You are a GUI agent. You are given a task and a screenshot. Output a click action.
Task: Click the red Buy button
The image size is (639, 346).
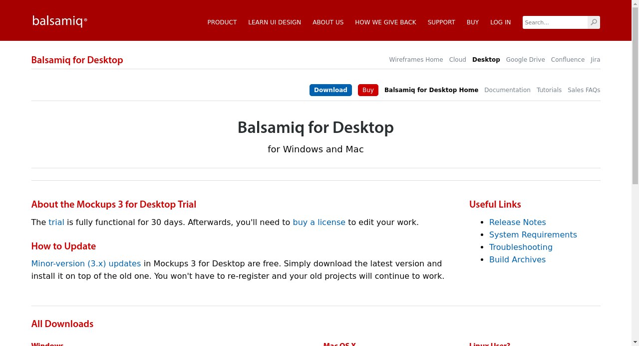pos(368,90)
